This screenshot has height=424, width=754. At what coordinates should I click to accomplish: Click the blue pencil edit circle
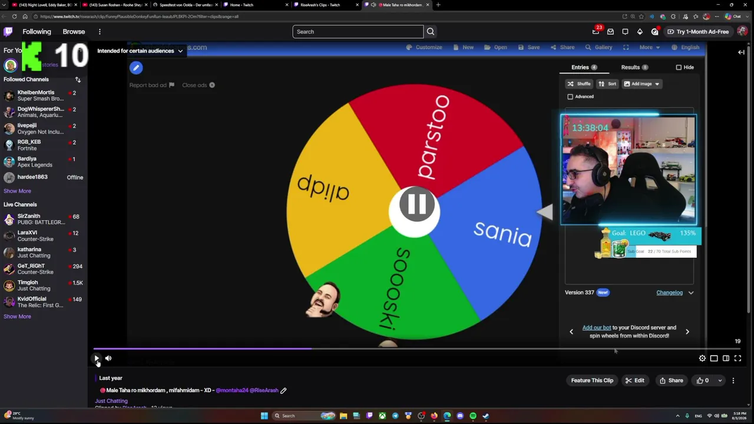[x=136, y=68]
